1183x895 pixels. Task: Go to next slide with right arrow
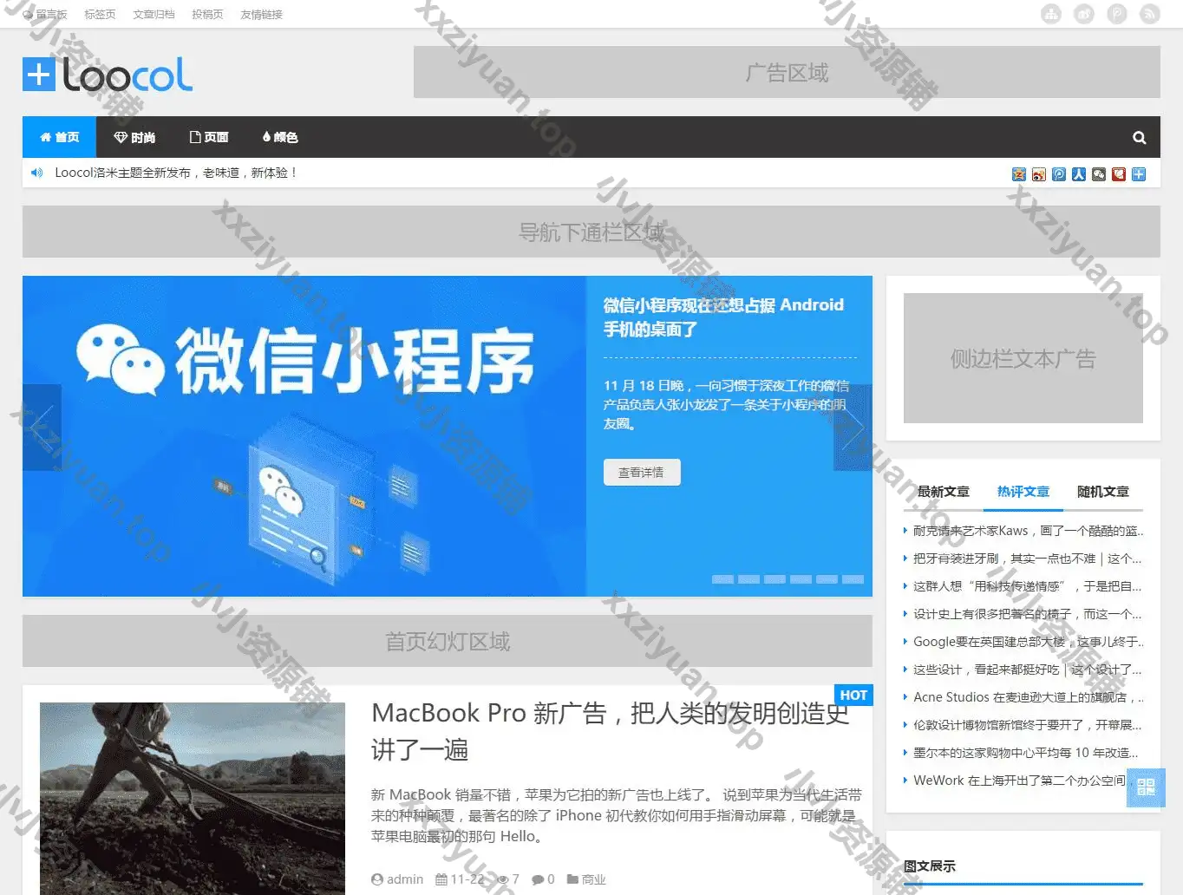point(853,428)
